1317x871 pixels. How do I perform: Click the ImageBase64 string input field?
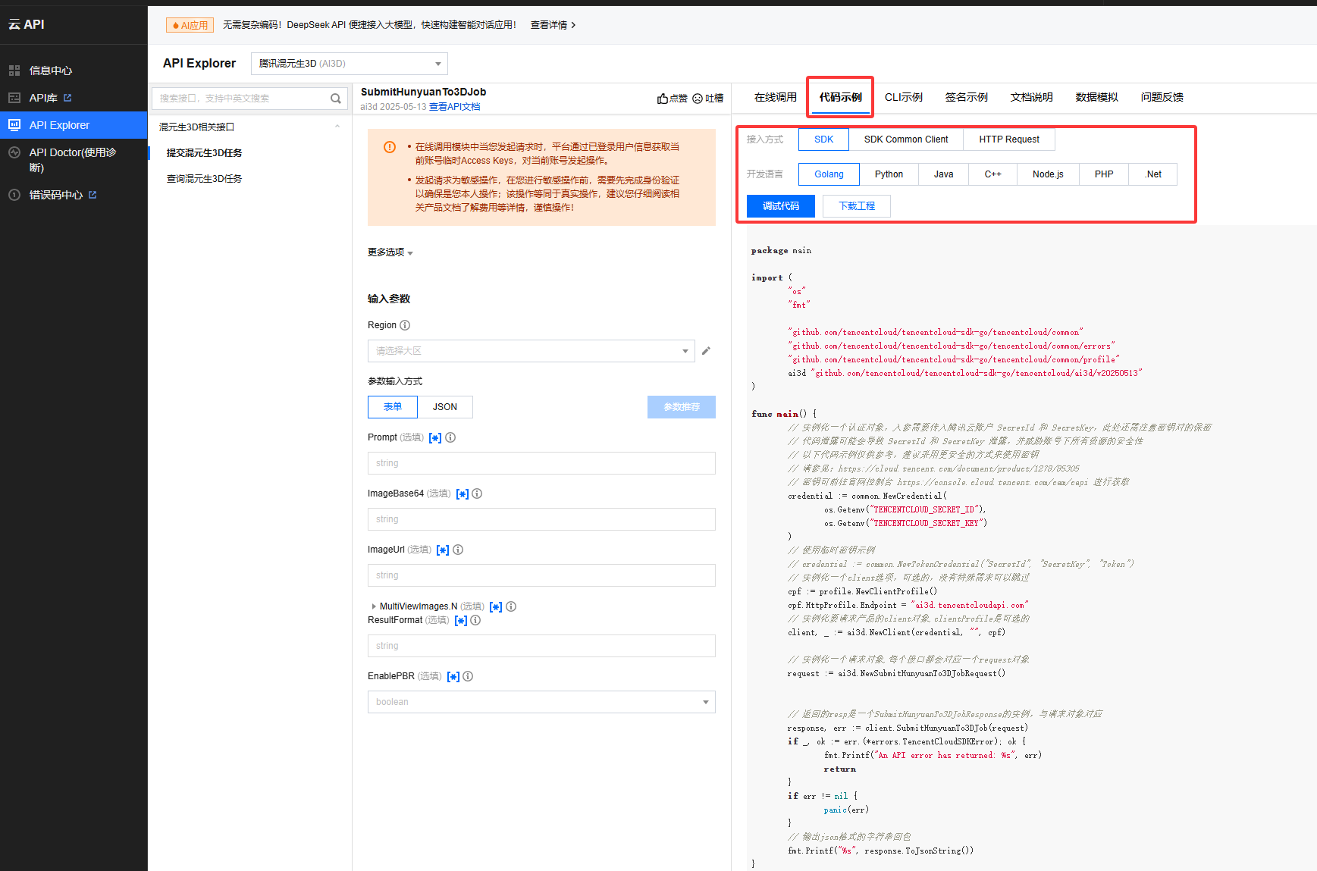541,519
